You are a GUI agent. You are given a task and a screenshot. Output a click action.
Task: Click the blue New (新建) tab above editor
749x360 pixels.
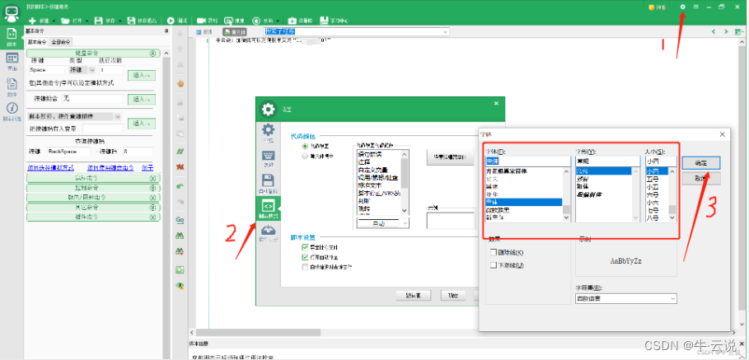click(x=204, y=32)
